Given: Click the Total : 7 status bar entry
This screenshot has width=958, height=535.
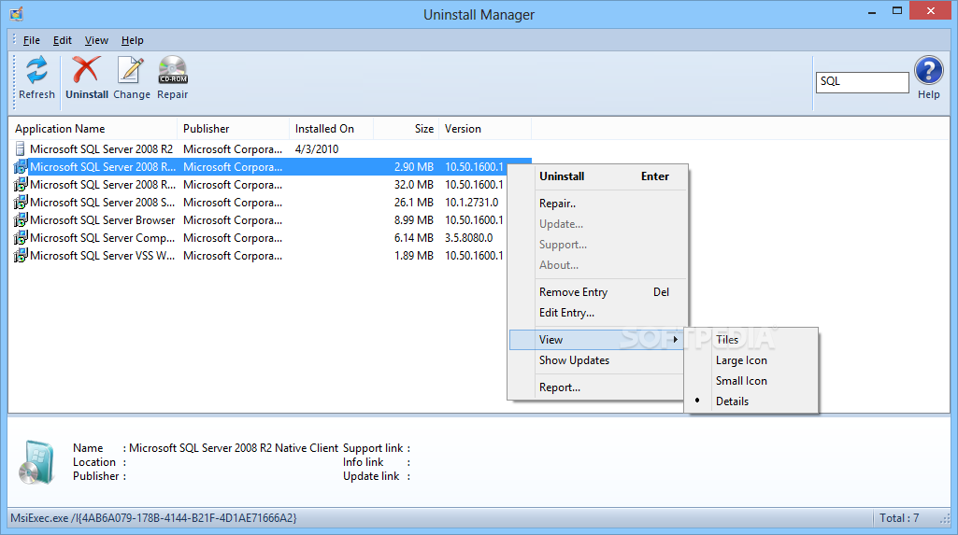Looking at the screenshot, I should pyautogui.click(x=899, y=518).
